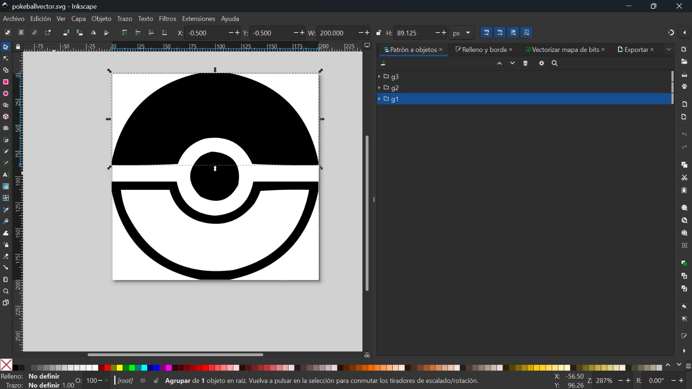Screen dimensions: 692x389
Task: Switch to Relleno y borde tab
Action: coord(481,50)
